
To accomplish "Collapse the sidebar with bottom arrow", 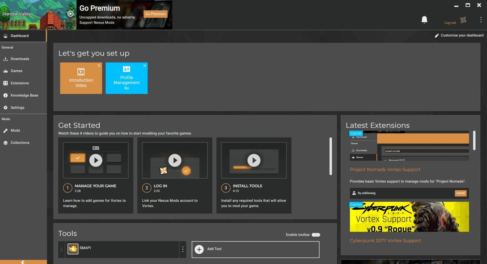I will point(23,262).
